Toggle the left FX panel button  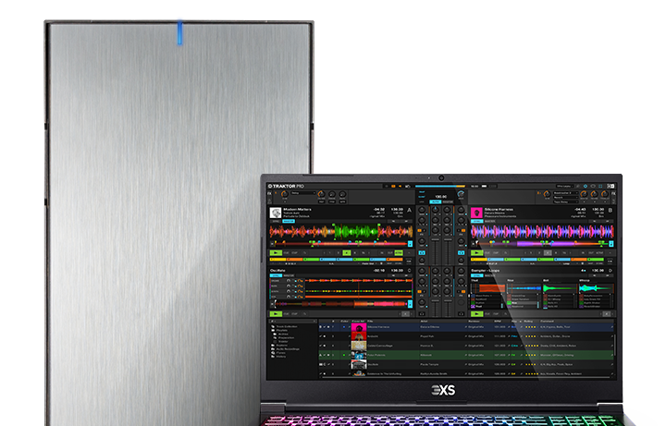(269, 193)
